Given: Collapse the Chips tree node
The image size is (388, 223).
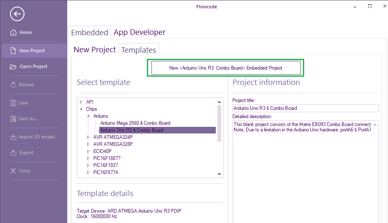Looking at the screenshot, I should (81, 109).
